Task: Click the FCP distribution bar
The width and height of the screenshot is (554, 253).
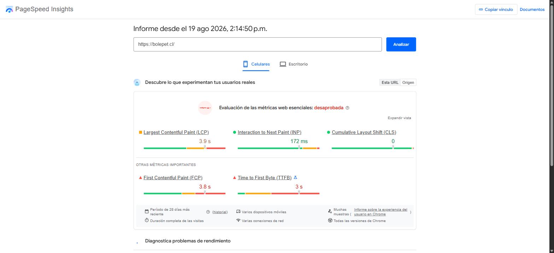Action: (x=184, y=193)
